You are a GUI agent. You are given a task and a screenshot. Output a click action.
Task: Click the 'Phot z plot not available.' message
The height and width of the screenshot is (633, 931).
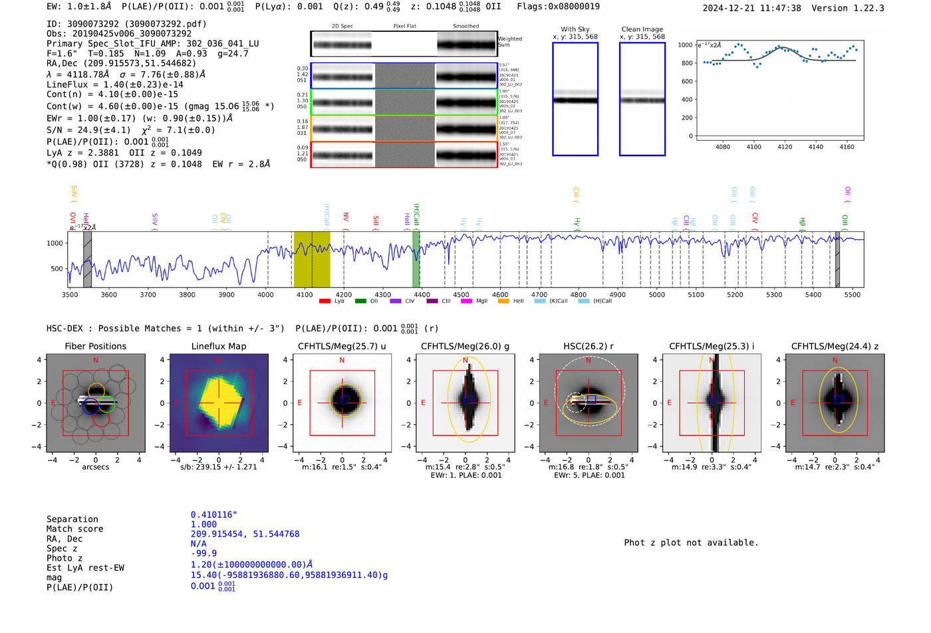point(691,543)
